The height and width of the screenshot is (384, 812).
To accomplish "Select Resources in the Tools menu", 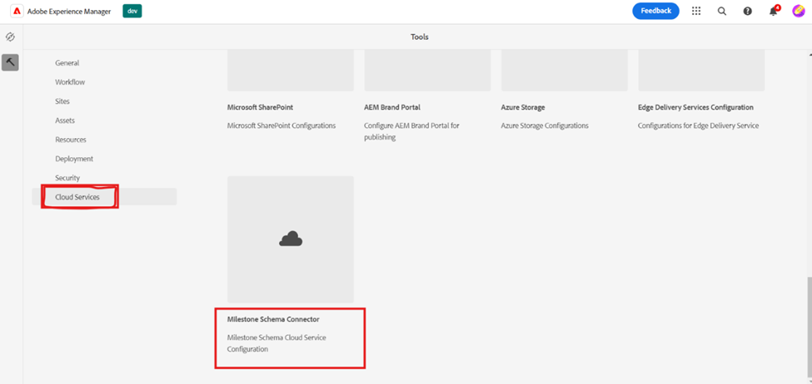I will (71, 140).
